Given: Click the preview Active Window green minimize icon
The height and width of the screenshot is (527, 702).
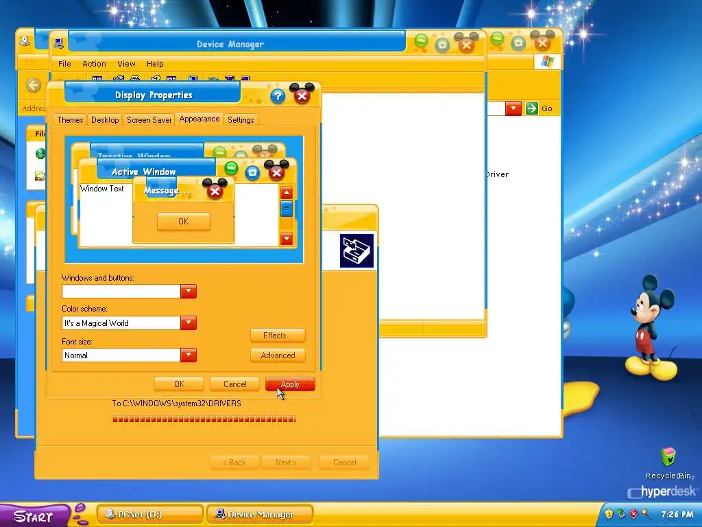Looking at the screenshot, I should point(231,169).
